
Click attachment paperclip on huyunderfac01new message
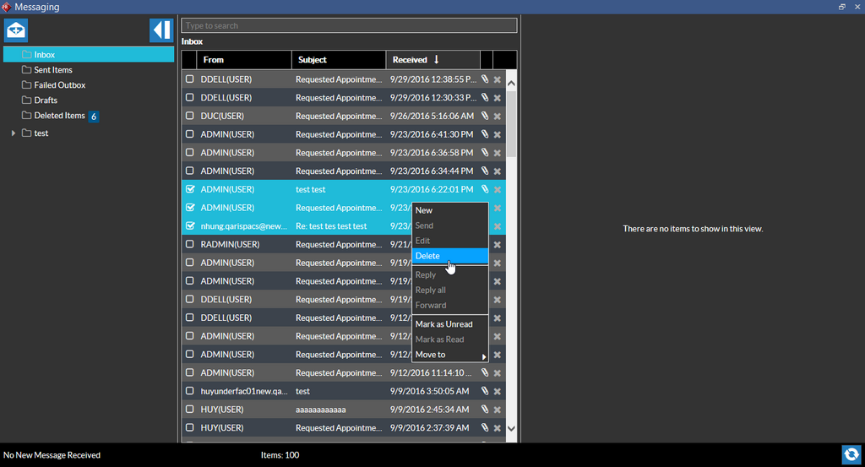pos(485,391)
